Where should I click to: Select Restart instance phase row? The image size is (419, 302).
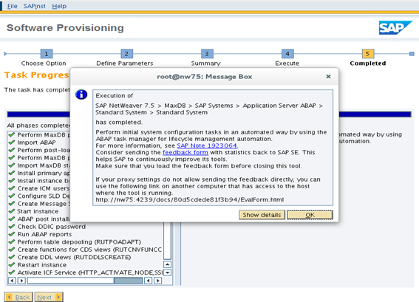pyautogui.click(x=85, y=265)
